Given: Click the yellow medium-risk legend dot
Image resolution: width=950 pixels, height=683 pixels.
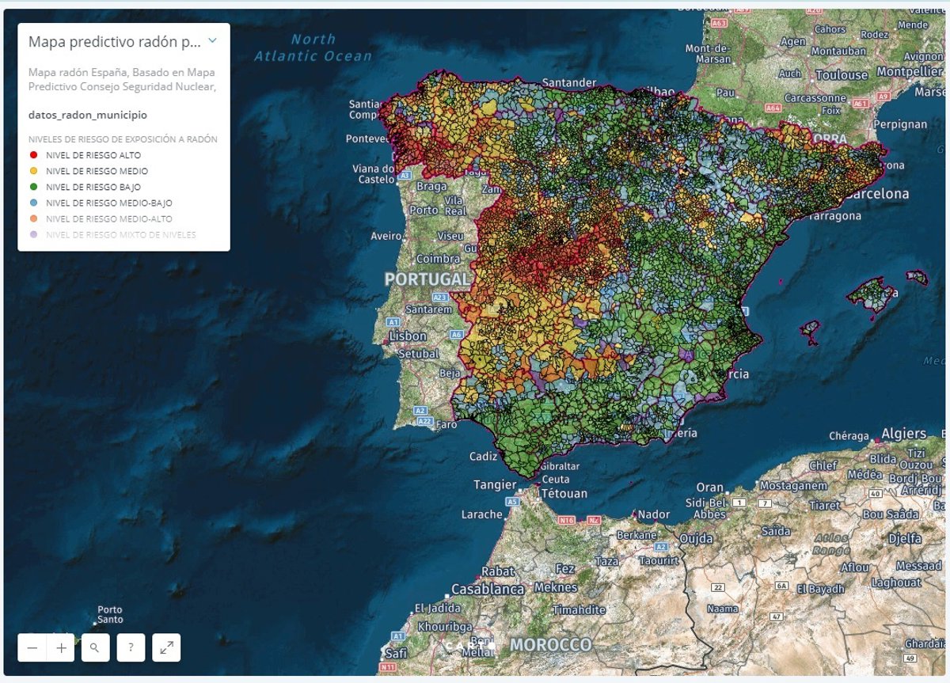Looking at the screenshot, I should pos(34,171).
